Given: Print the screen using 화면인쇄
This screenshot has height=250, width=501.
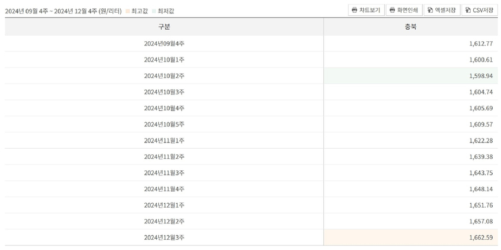Looking at the screenshot, I should pyautogui.click(x=404, y=10).
